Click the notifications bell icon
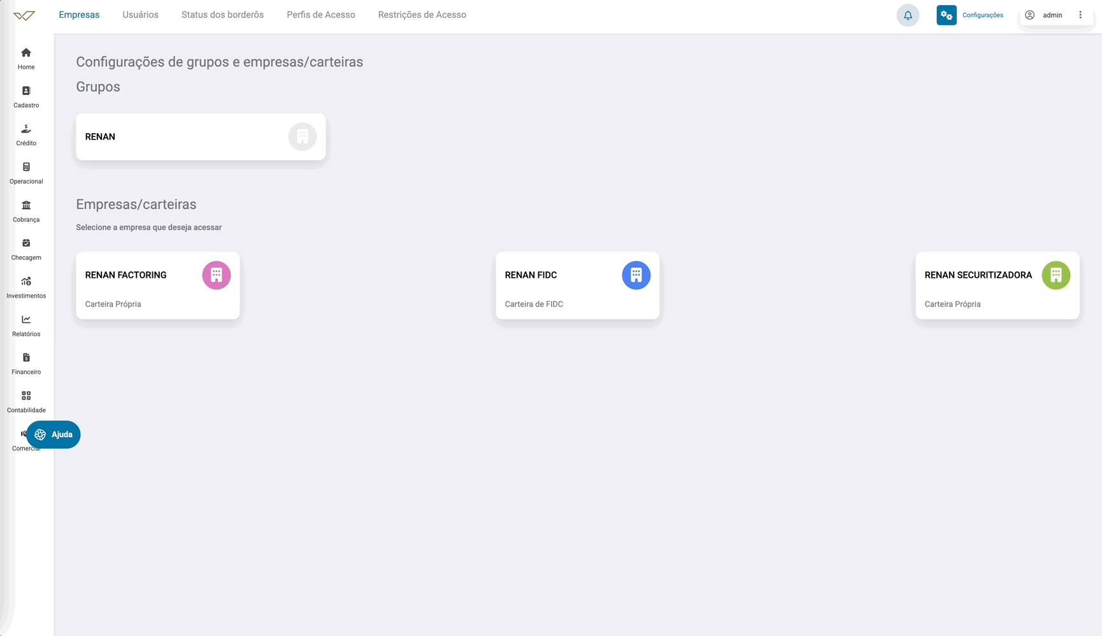Screen dimensions: 1102x636 click(908, 15)
